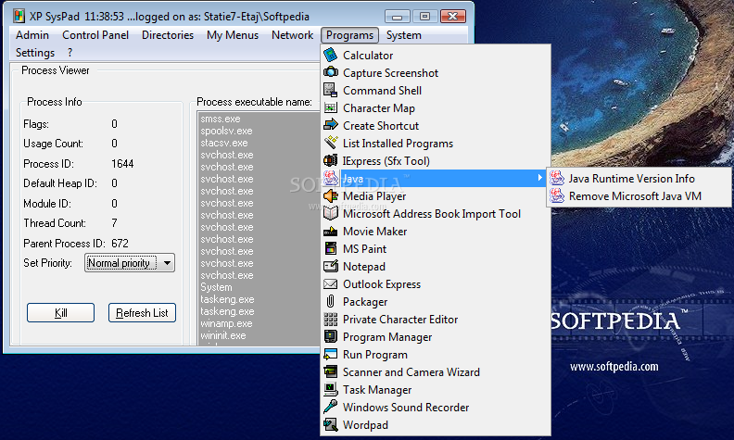Click the Refresh List button
Viewport: 734px width, 440px height.
click(x=142, y=313)
